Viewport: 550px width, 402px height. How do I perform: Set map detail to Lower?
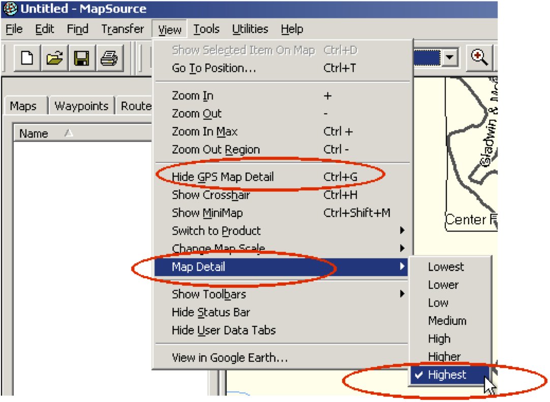click(x=450, y=285)
